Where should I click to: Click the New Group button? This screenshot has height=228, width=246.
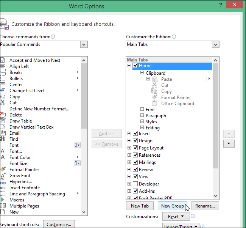pos(173,206)
